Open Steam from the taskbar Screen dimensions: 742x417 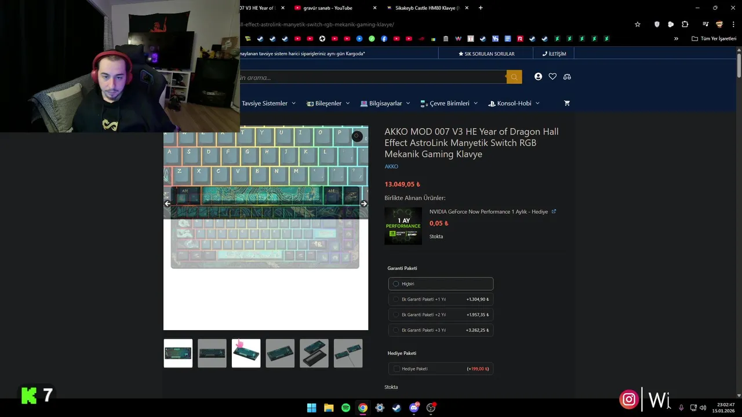[397, 408]
